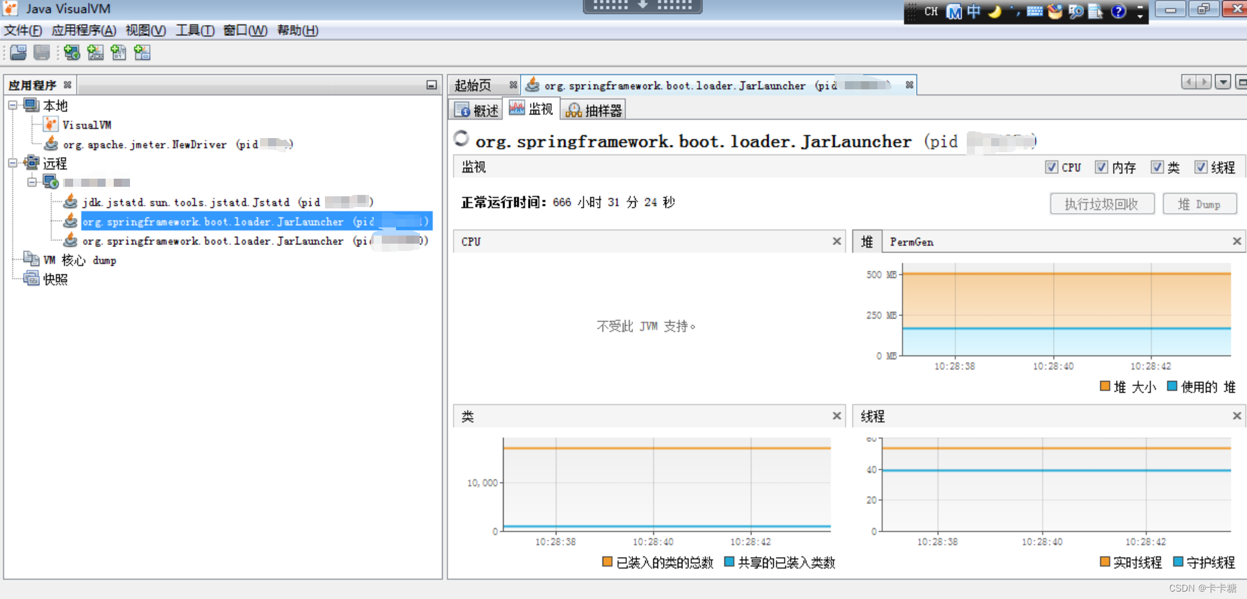Screen dimensions: 1247x599
Task: Click the Load snapshot toolbar icon
Action: pyautogui.click(x=18, y=52)
